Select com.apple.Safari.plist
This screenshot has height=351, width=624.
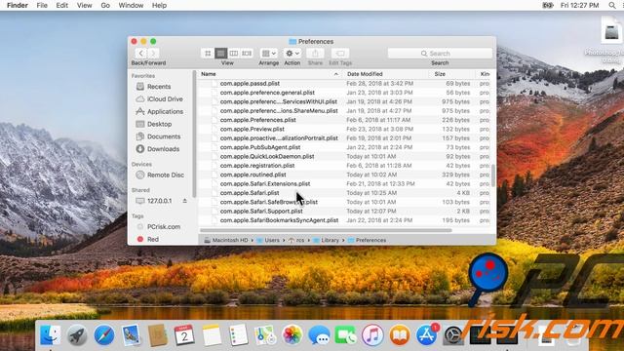250,193
